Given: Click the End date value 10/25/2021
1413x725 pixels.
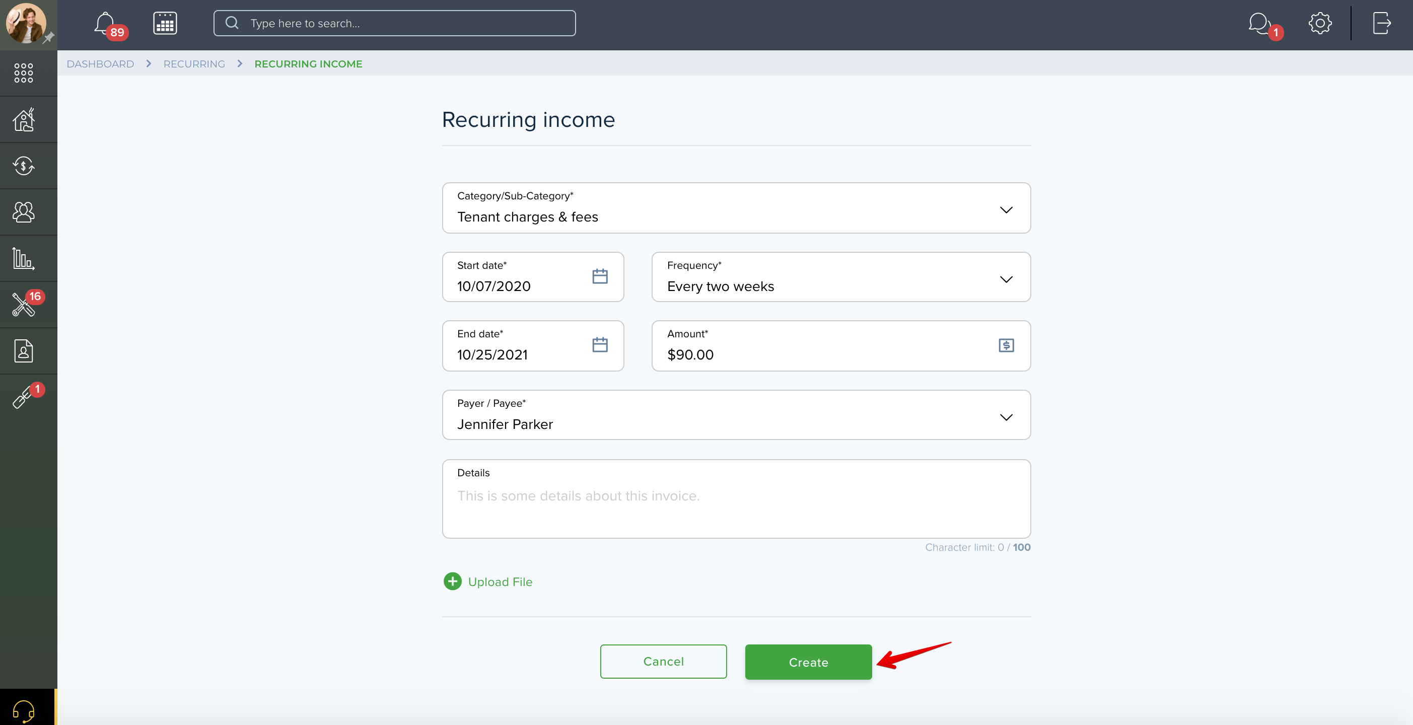Looking at the screenshot, I should tap(492, 355).
